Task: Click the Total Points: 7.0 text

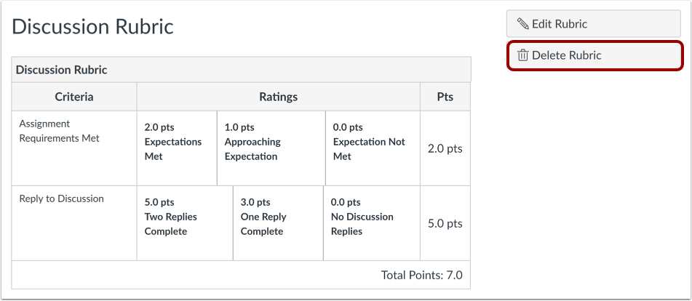Action: (x=422, y=276)
